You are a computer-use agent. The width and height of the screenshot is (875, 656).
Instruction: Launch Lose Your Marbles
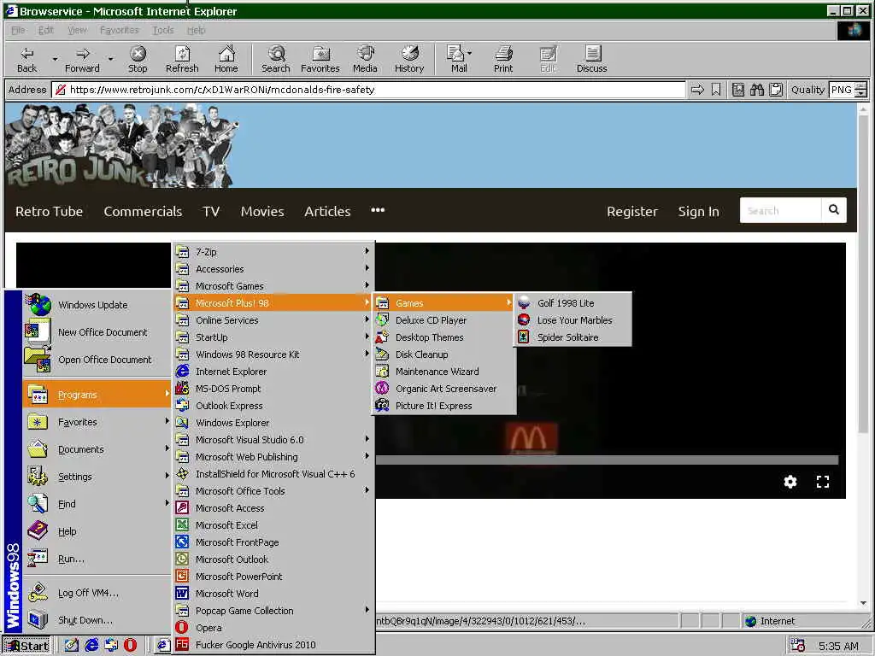click(573, 320)
